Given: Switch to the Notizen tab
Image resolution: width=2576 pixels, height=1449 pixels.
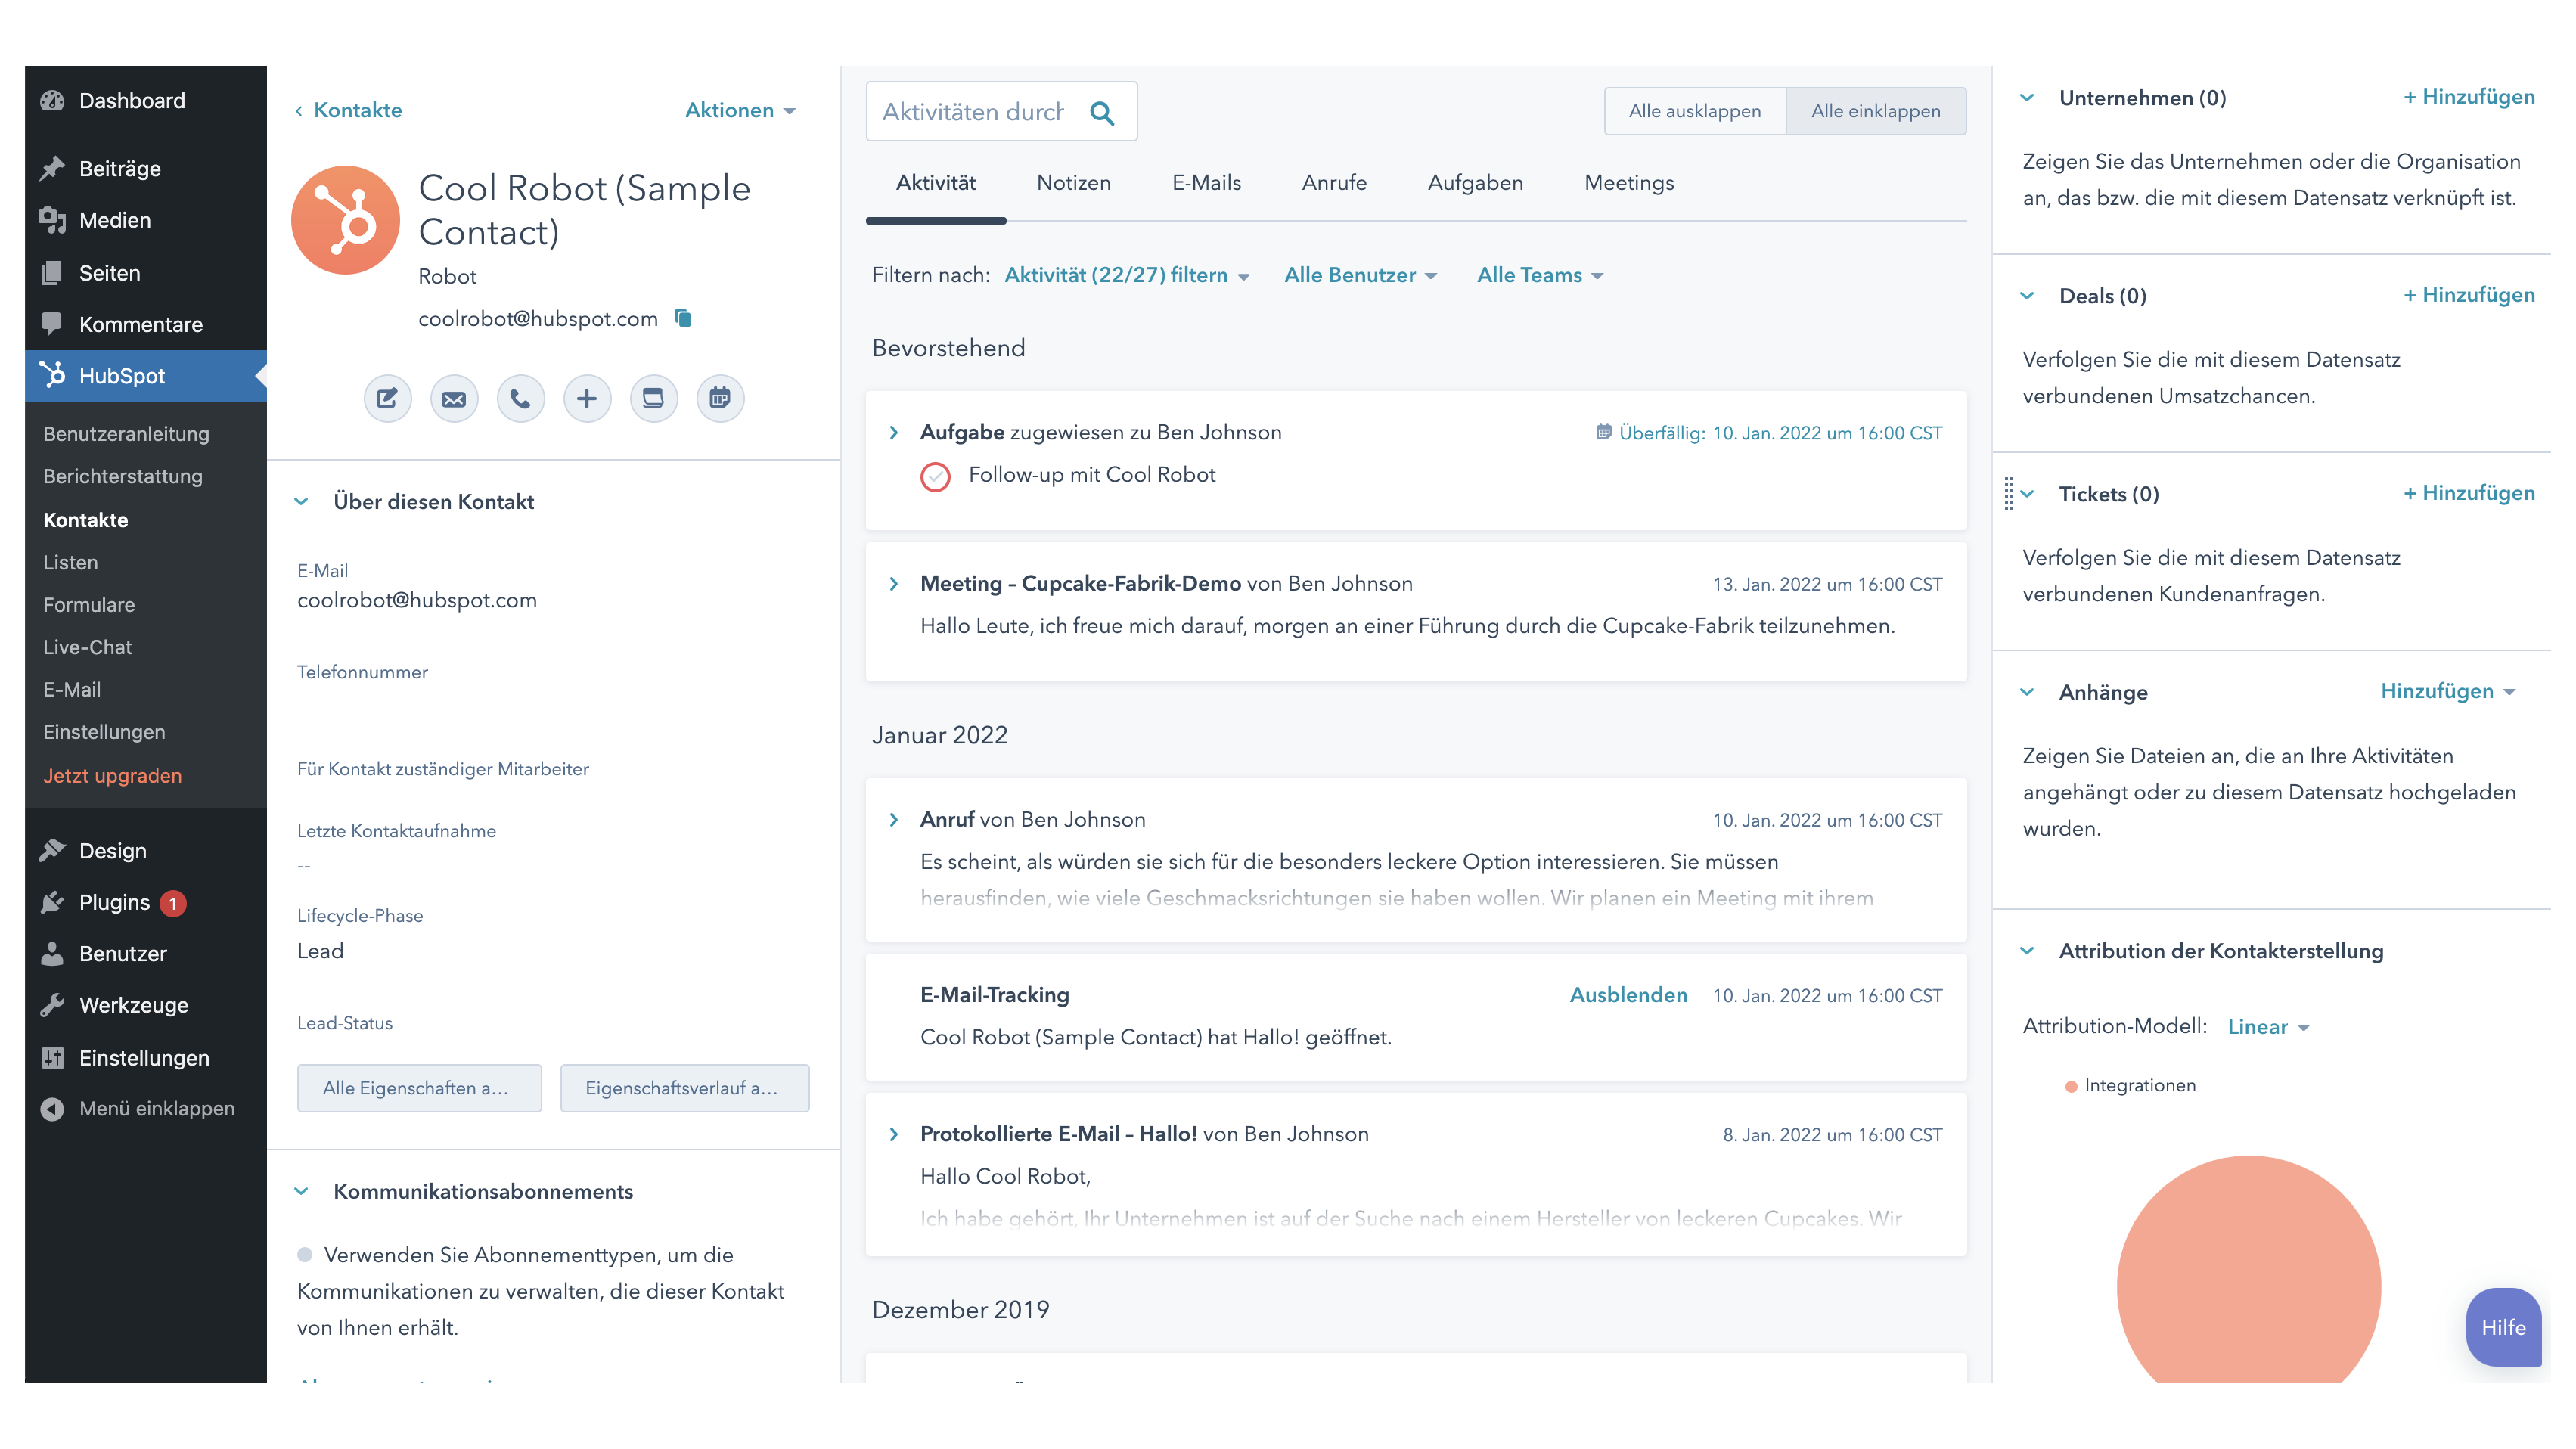Looking at the screenshot, I should coord(1073,183).
